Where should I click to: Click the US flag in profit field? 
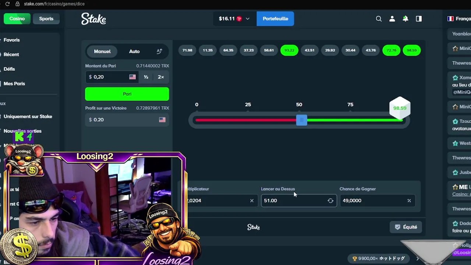(x=162, y=120)
